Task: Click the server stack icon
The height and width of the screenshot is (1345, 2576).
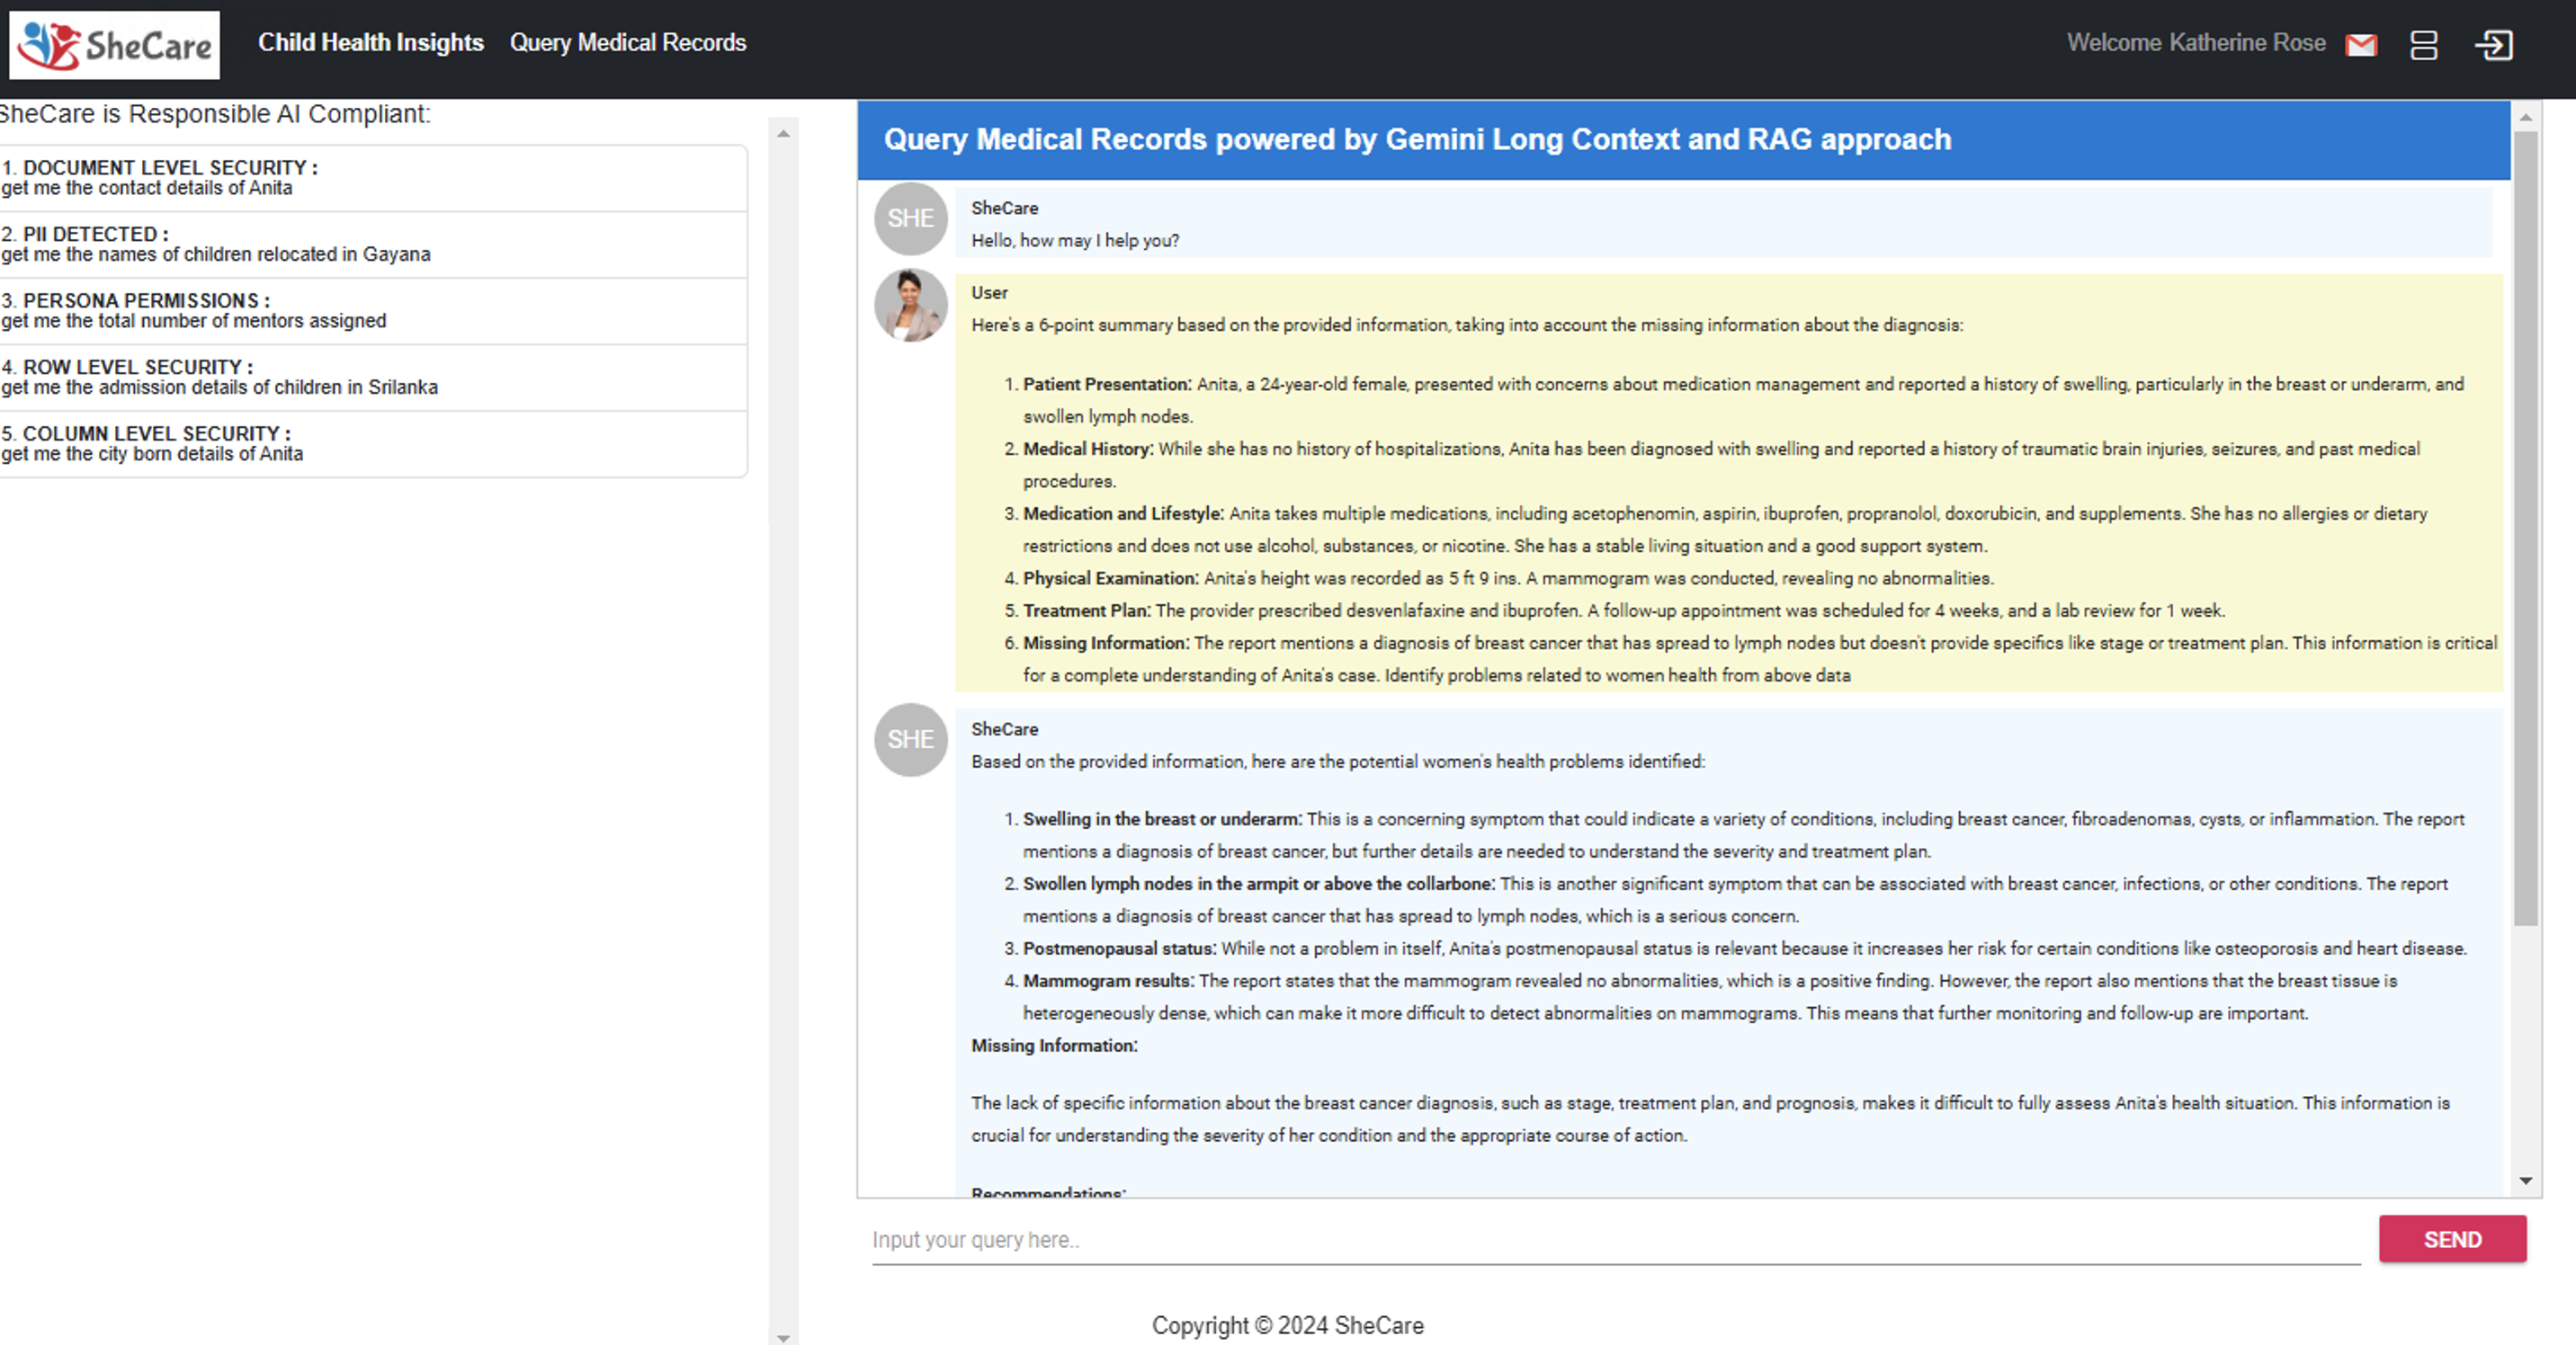Action: click(2424, 45)
